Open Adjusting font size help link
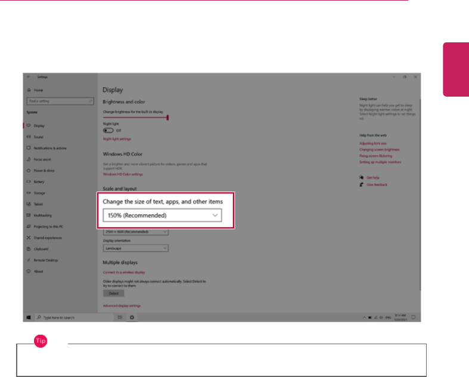 pyautogui.click(x=372, y=143)
